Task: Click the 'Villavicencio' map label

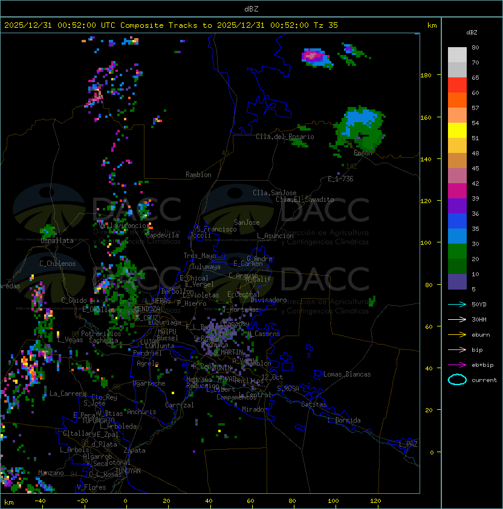Action: (123, 225)
